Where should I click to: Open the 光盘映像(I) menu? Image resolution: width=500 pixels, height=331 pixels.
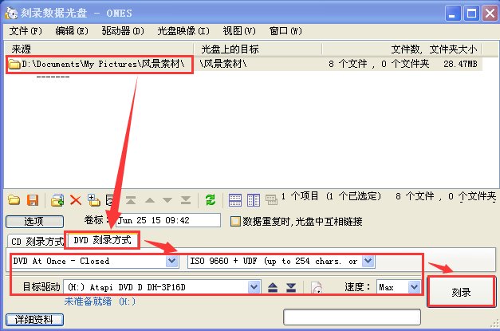click(183, 31)
